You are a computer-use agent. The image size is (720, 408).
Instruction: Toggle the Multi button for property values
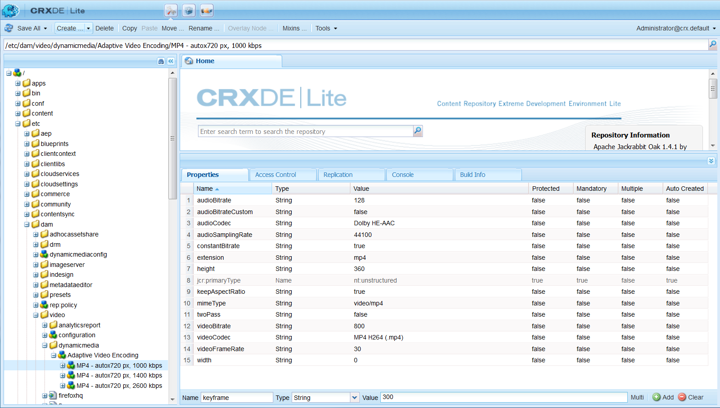pos(637,397)
